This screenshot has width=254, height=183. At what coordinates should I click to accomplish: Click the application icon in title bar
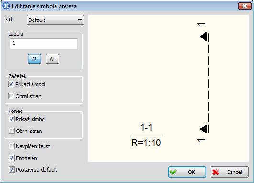click(x=6, y=6)
